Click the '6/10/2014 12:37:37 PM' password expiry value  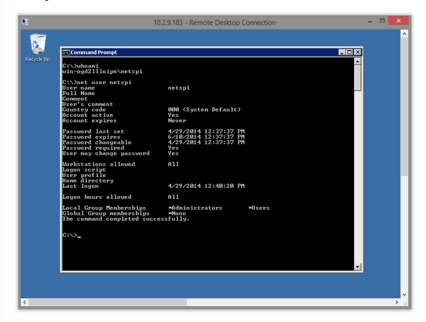click(206, 137)
